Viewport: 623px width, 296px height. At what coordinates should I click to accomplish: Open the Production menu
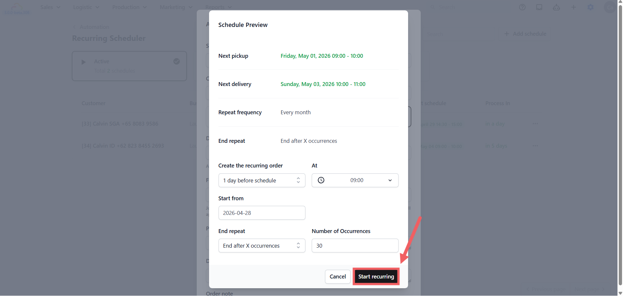(x=129, y=7)
